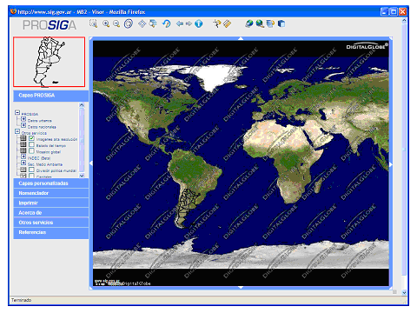Click legend icon beside Mosaico global

pos(23,150)
